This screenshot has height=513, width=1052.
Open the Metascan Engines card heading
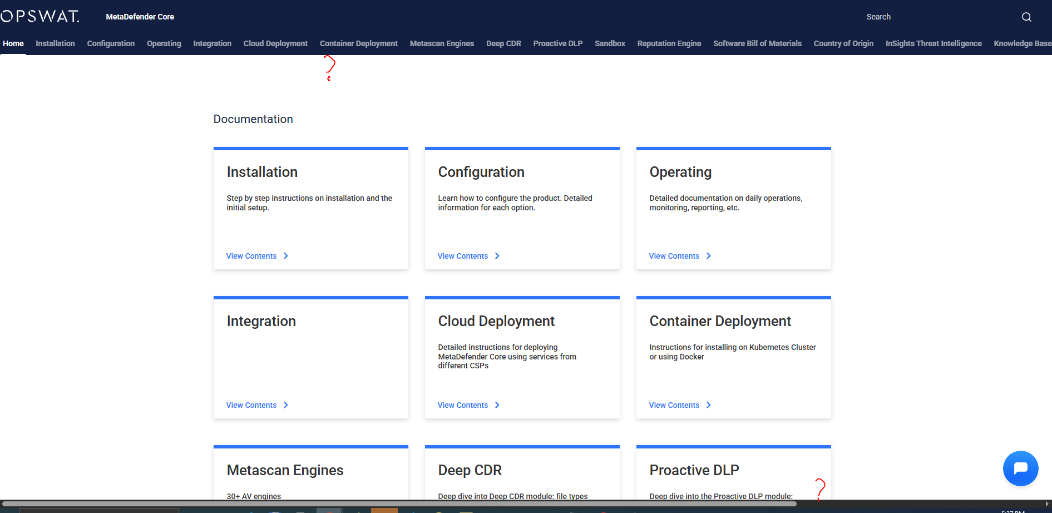(x=285, y=470)
